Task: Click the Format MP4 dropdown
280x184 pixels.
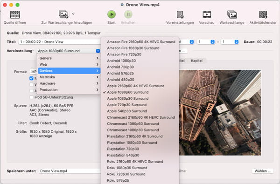Action: [x=33, y=72]
